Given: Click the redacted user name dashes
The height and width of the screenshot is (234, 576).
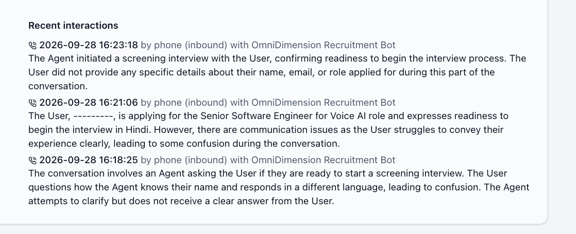Looking at the screenshot, I should pos(94,116).
